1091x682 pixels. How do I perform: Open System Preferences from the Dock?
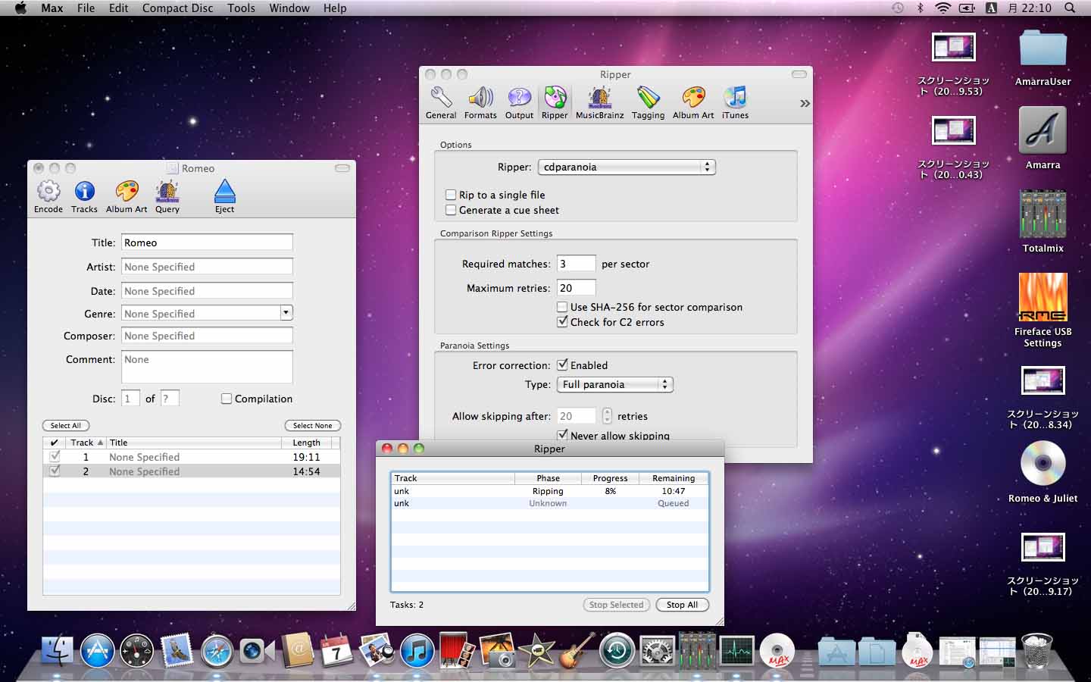click(657, 650)
